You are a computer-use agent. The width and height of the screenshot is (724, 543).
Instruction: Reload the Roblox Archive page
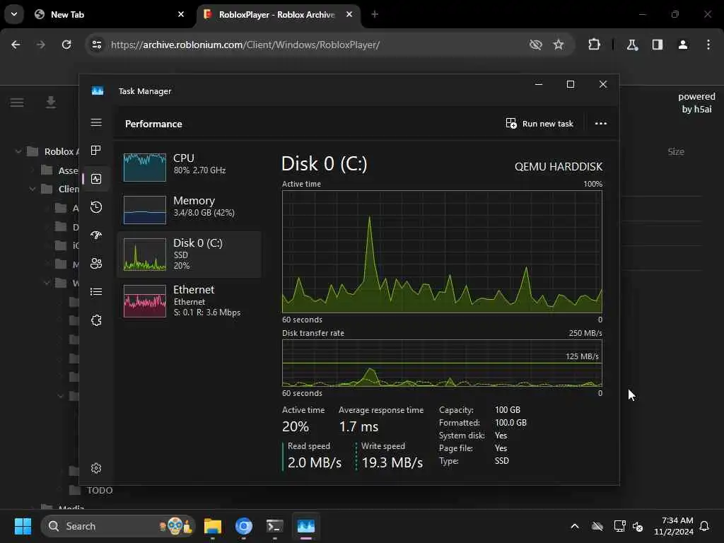click(66, 45)
